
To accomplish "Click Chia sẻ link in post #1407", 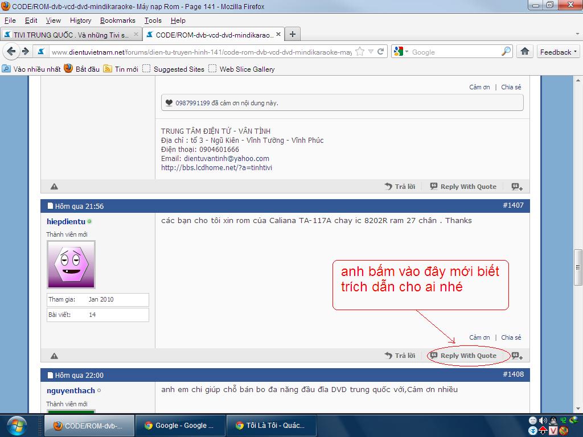I will coord(511,337).
